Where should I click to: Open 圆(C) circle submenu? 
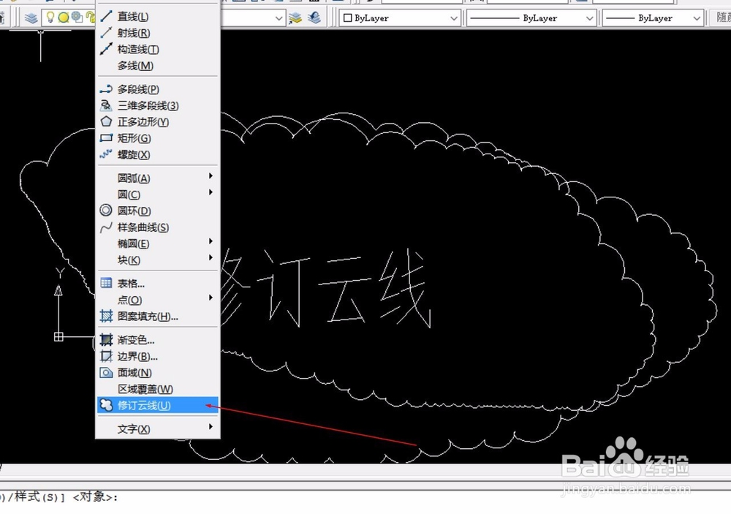pos(158,194)
